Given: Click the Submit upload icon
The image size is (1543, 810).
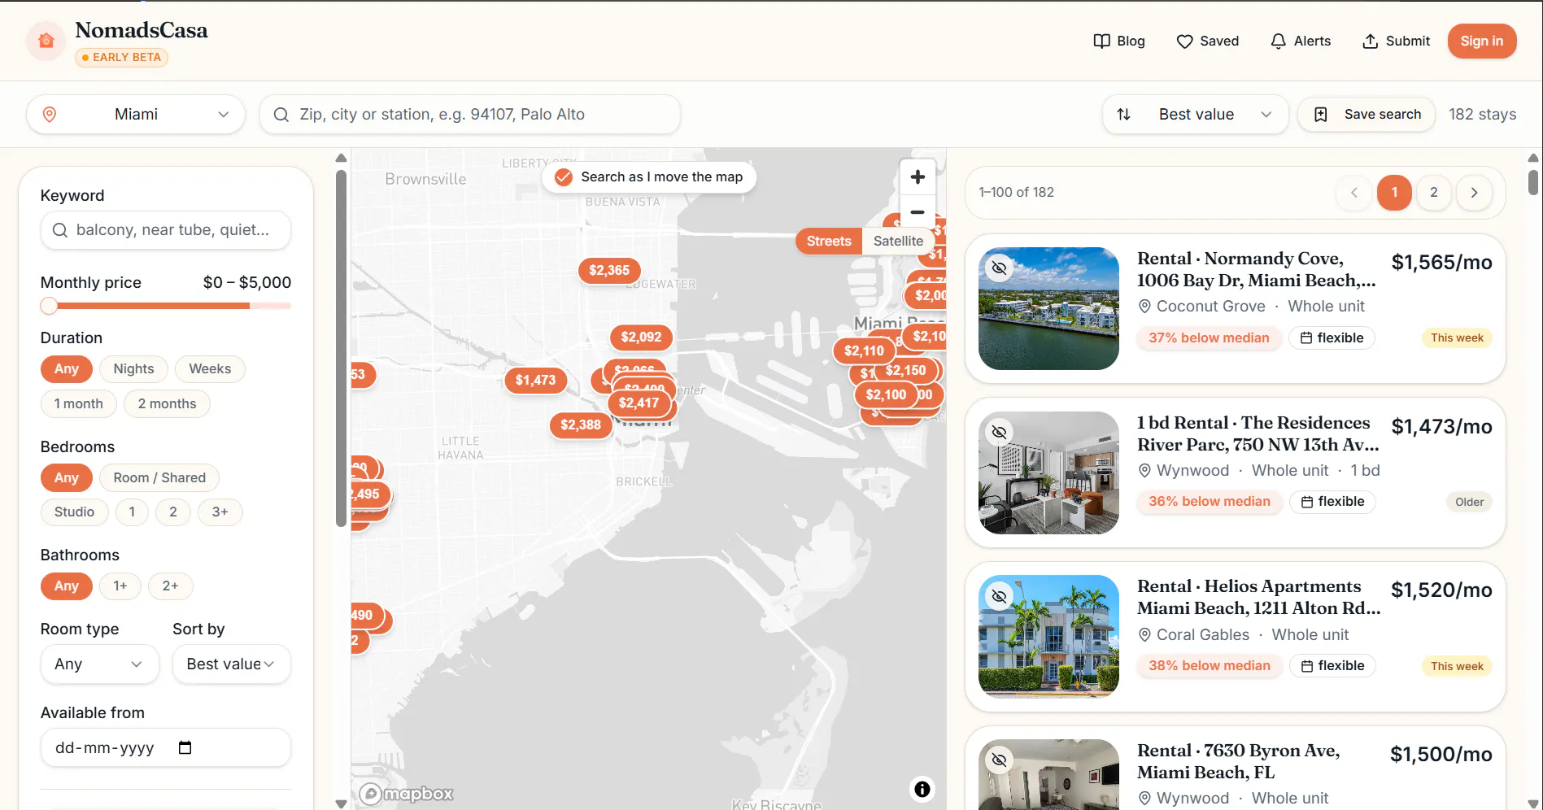Looking at the screenshot, I should [x=1371, y=41].
